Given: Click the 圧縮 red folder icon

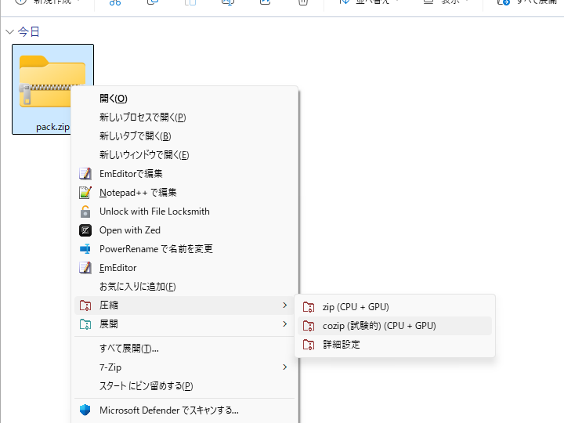Looking at the screenshot, I should click(x=85, y=305).
